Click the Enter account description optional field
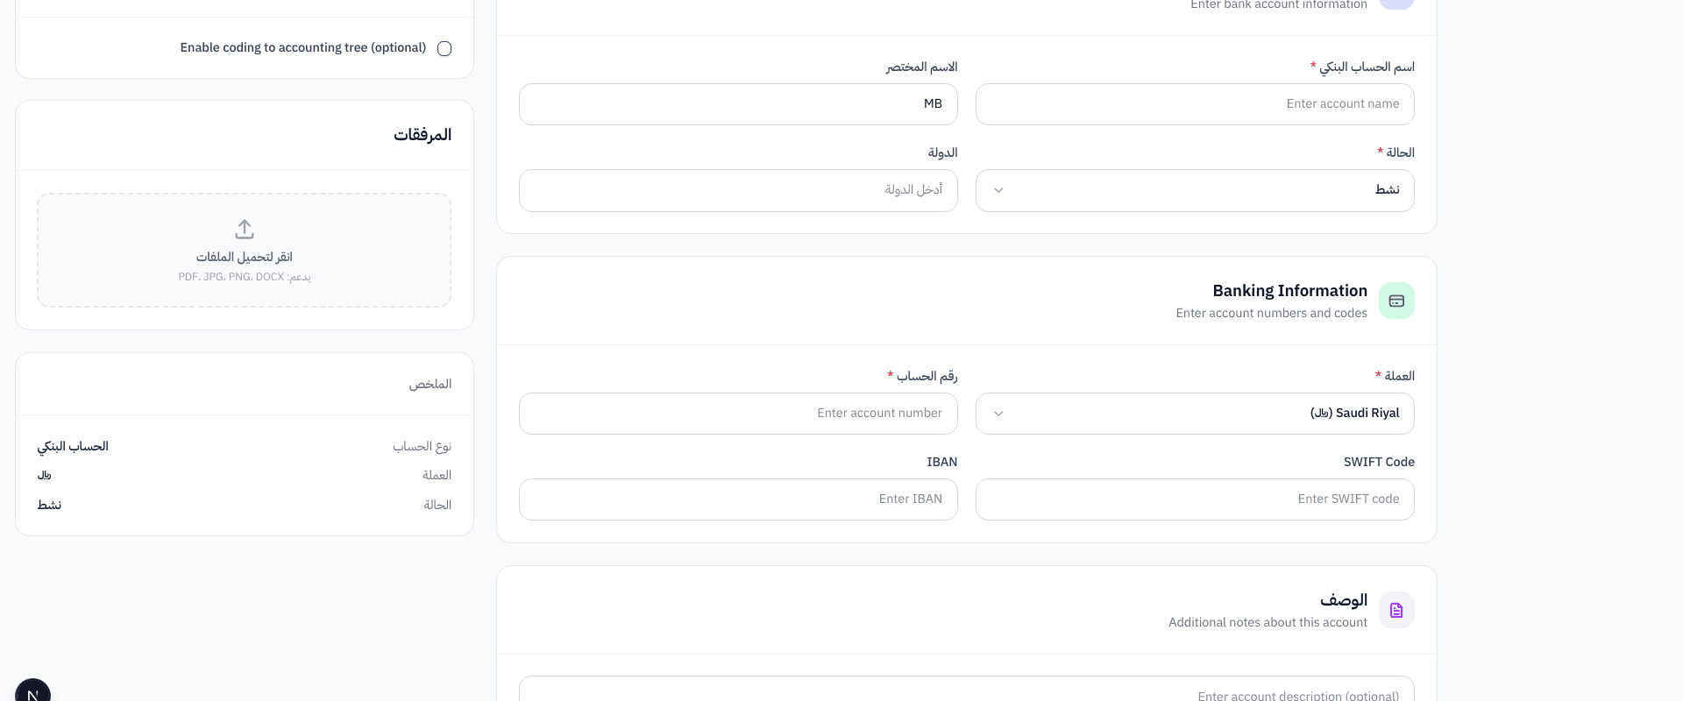The image size is (1683, 701). [x=964, y=695]
